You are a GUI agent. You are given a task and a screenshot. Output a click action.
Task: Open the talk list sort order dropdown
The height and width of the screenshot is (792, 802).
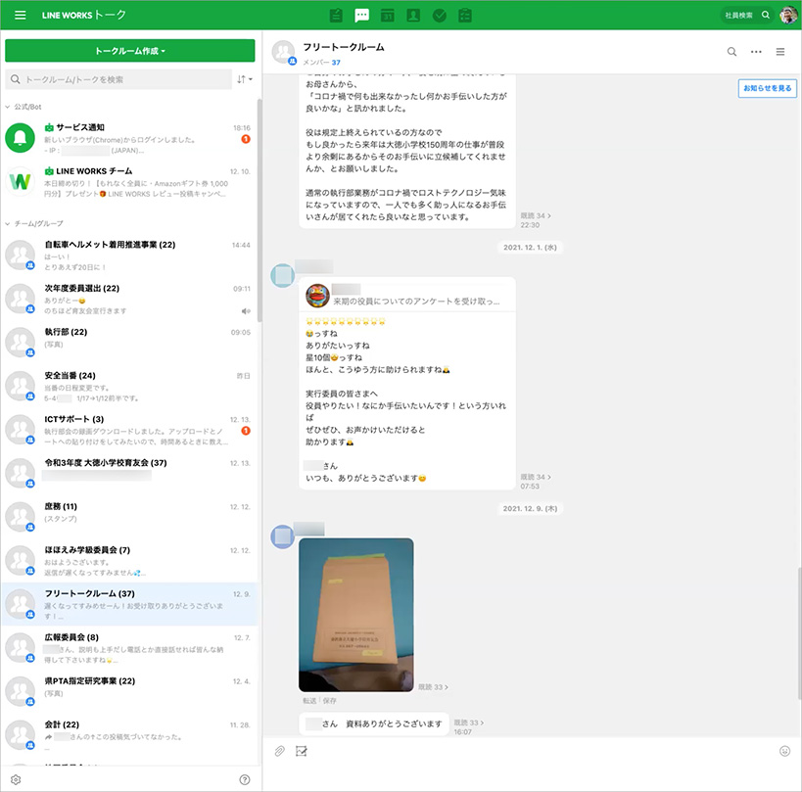pos(244,79)
